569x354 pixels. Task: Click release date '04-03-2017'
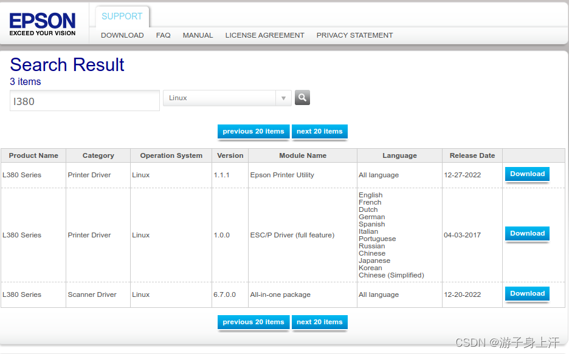click(462, 235)
